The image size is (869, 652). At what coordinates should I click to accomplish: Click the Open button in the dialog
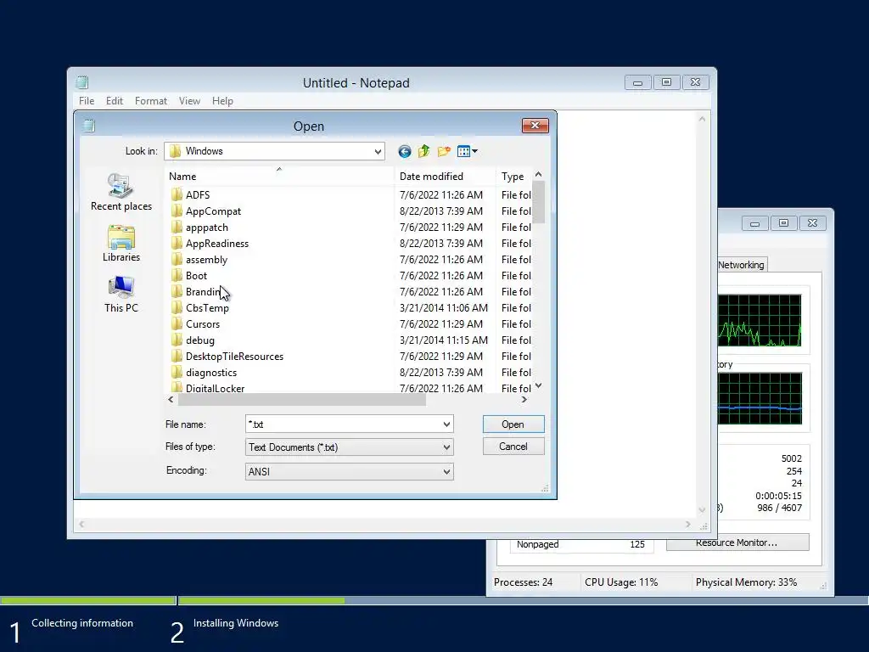point(513,424)
